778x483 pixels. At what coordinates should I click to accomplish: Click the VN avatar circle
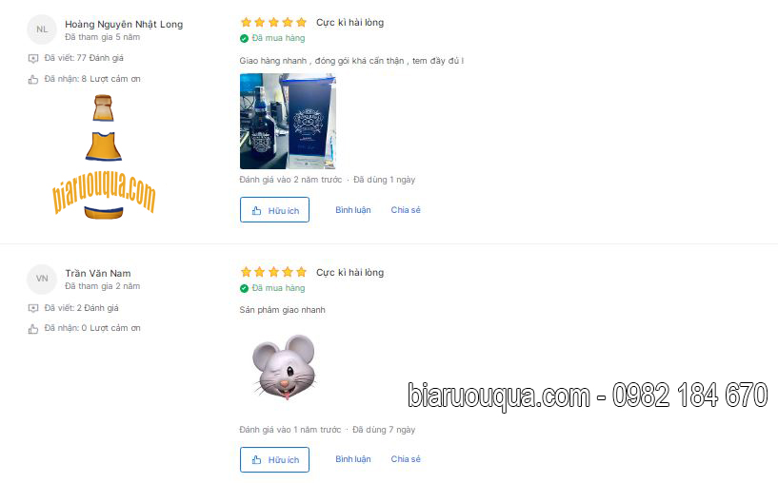[x=42, y=279]
